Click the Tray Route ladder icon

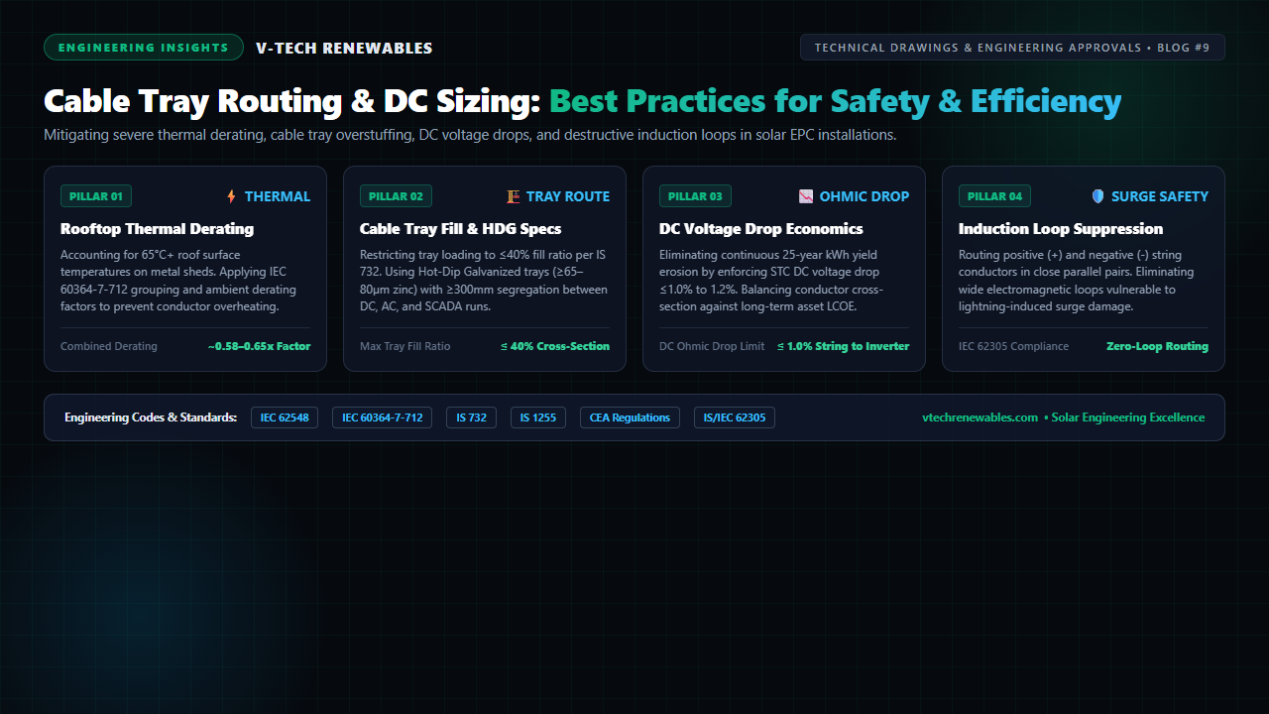pos(513,196)
